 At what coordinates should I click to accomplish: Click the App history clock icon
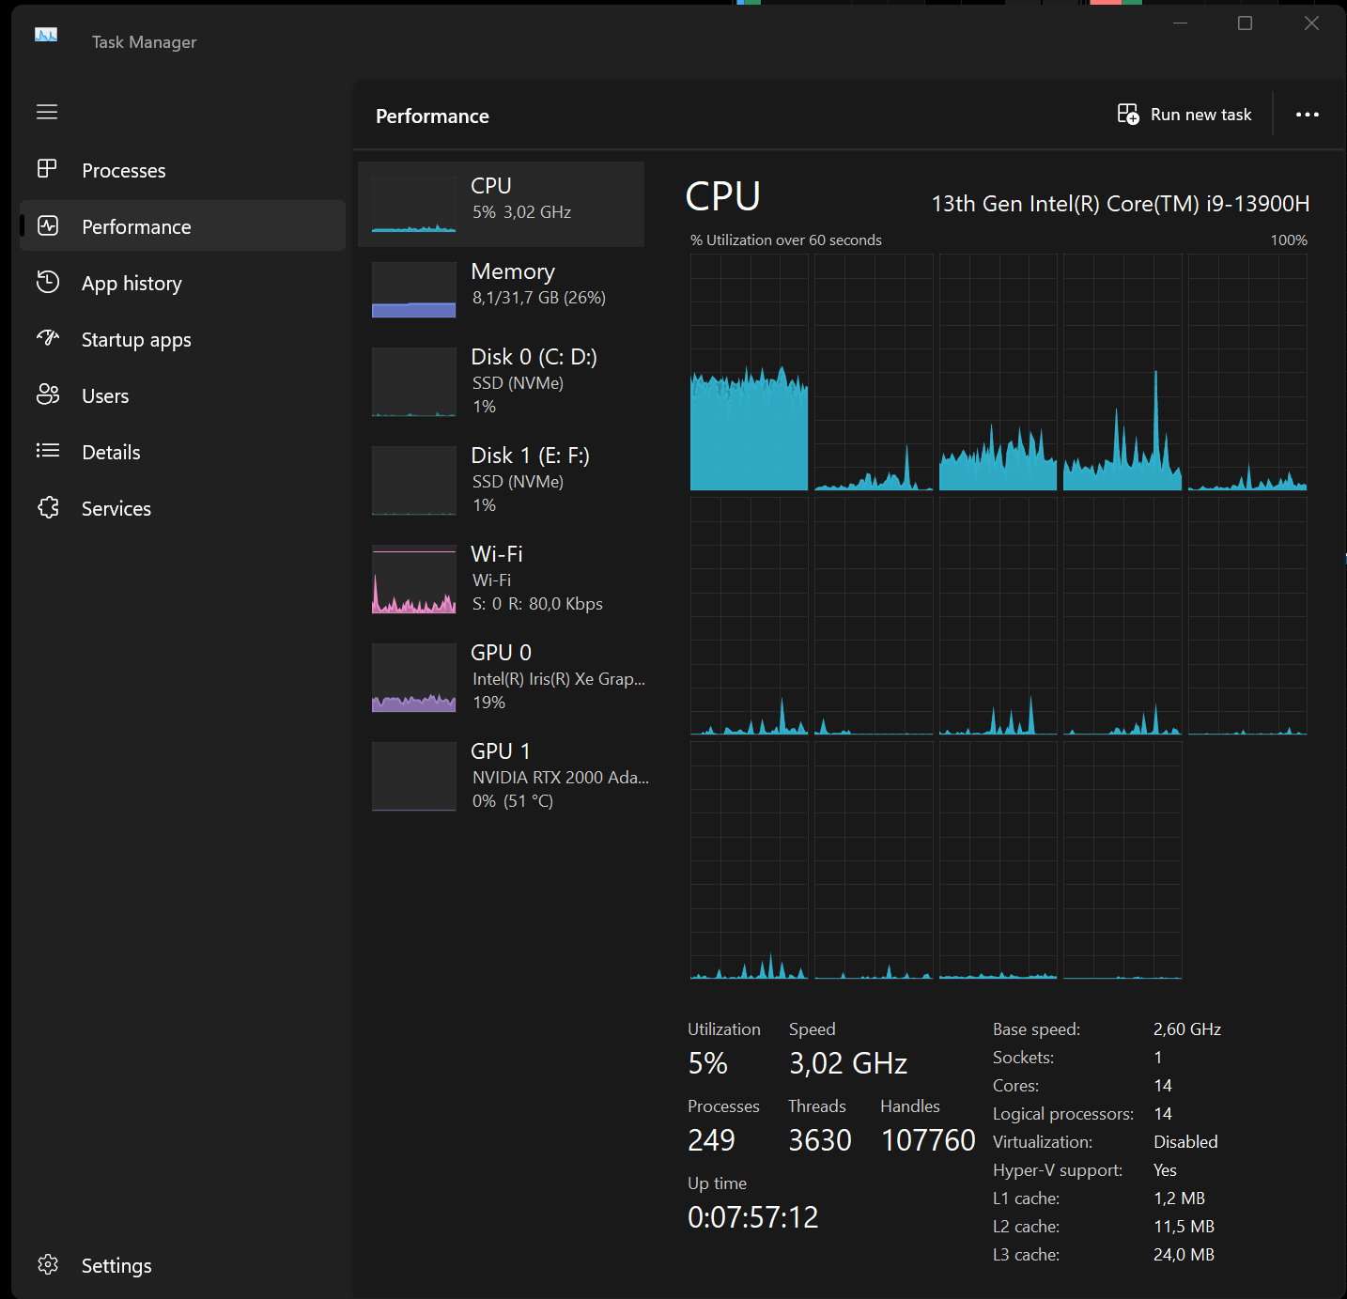(x=47, y=282)
